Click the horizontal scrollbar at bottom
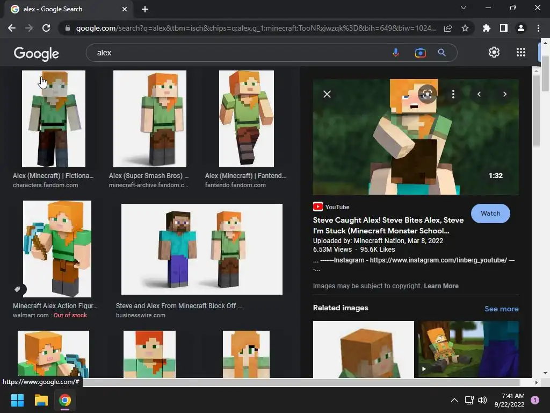Screen dimensions: 550x413 [301, 382]
